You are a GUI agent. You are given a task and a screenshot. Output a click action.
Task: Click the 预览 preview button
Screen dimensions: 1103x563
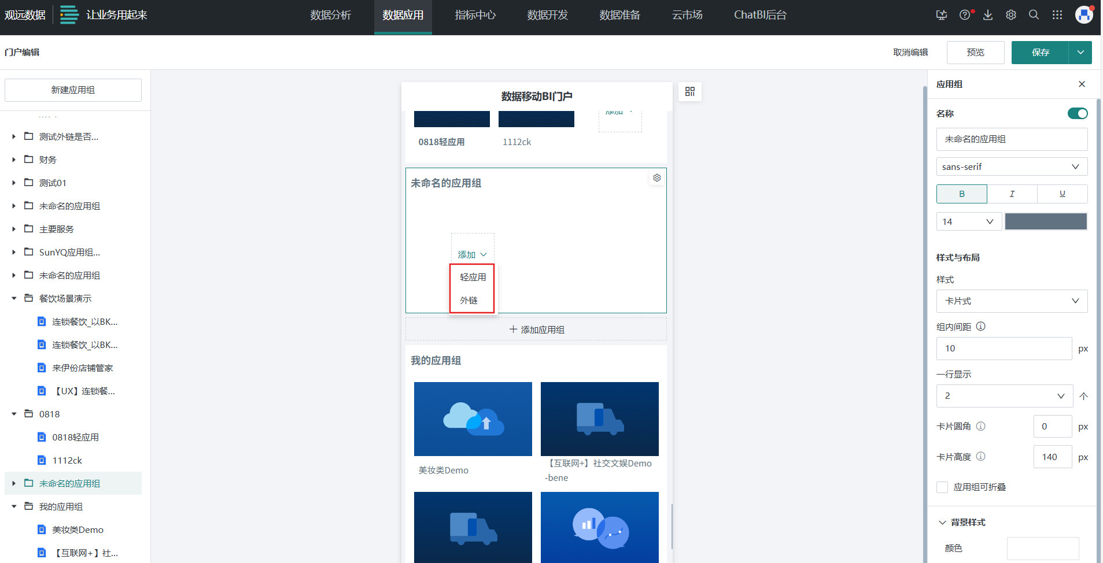[x=975, y=52]
